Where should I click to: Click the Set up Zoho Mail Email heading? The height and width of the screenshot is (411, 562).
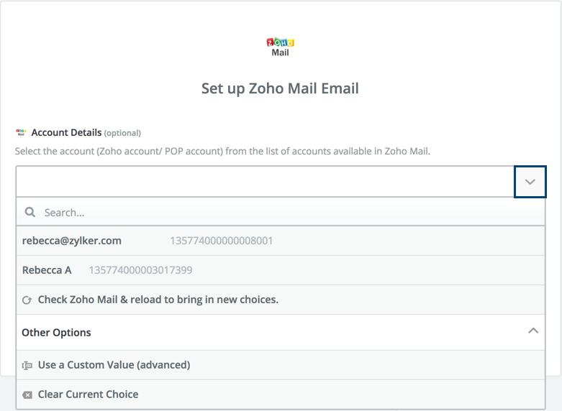[x=280, y=89]
